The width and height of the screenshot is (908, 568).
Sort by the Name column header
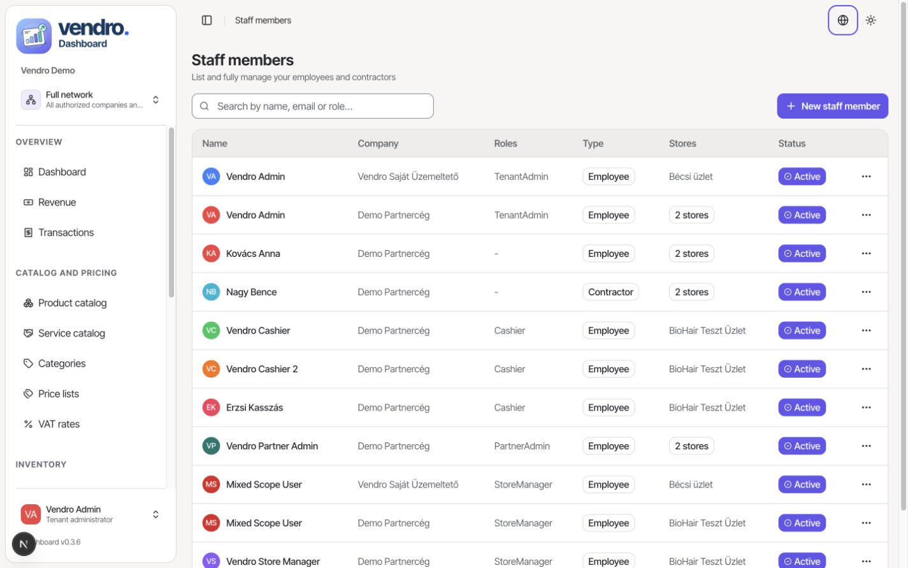[x=215, y=143]
